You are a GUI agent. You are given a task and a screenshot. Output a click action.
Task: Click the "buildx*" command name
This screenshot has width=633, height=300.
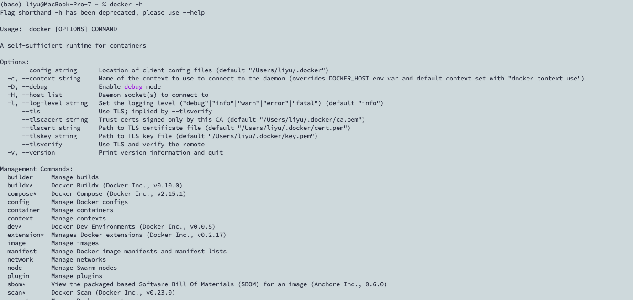click(x=20, y=186)
